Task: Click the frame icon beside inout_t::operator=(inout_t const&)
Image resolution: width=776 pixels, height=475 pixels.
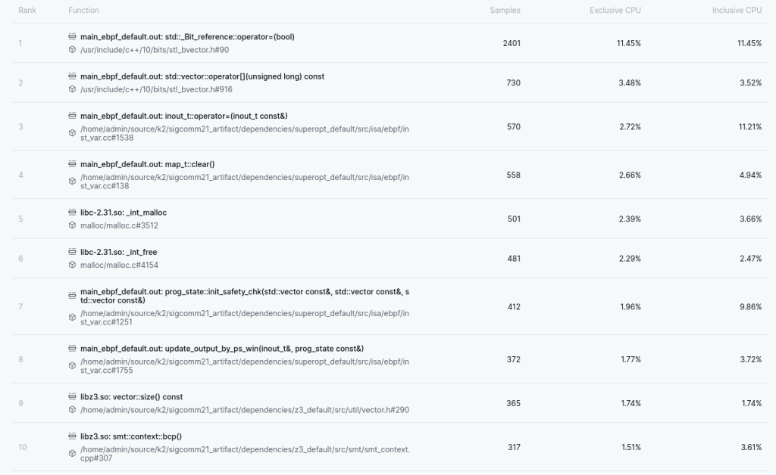Action: point(73,116)
